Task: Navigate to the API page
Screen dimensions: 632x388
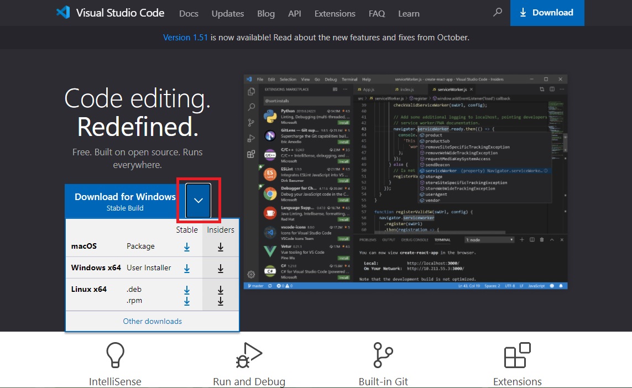Action: [295, 13]
